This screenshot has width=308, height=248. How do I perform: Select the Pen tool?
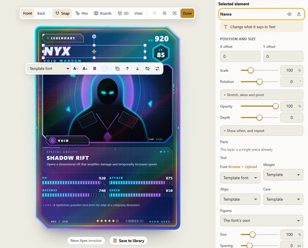(82, 13)
